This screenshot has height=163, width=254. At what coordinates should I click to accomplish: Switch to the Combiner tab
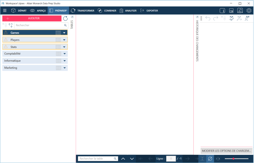[x=107, y=10]
